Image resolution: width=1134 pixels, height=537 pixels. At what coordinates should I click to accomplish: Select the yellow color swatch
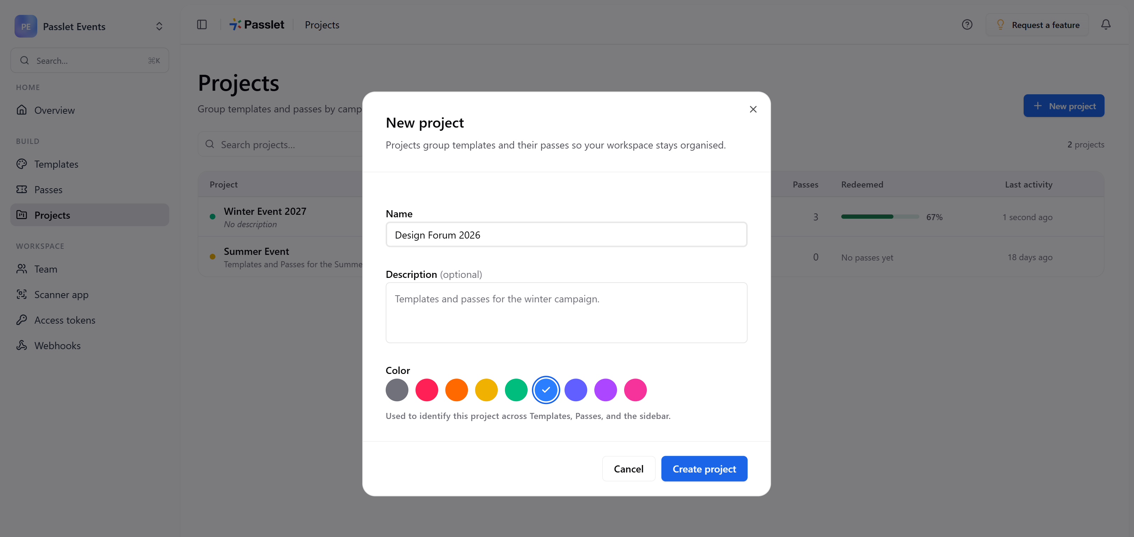[x=486, y=390]
